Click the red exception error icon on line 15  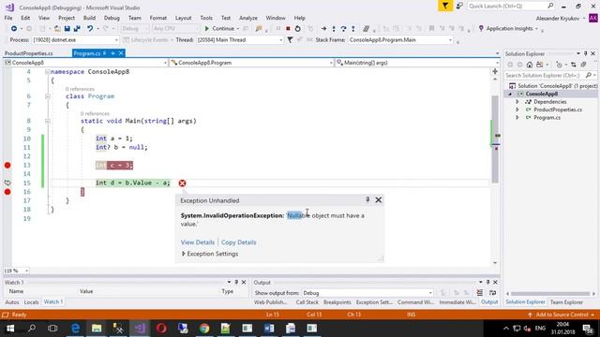pos(182,183)
